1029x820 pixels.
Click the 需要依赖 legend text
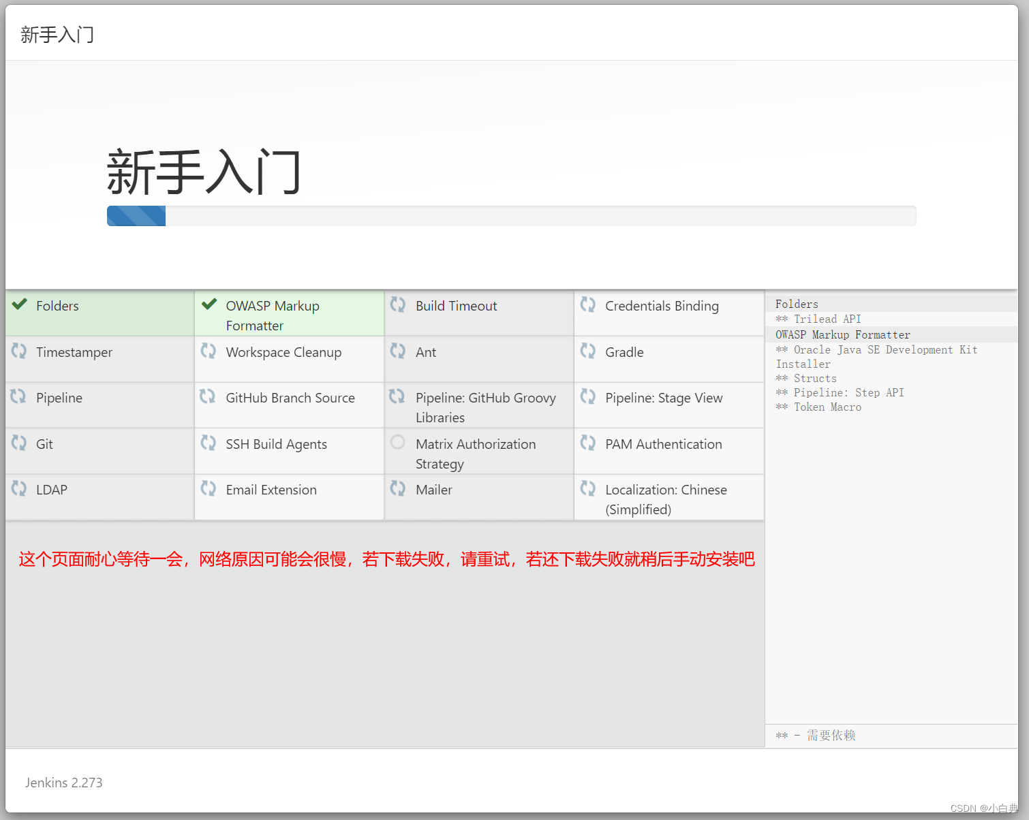pos(831,736)
